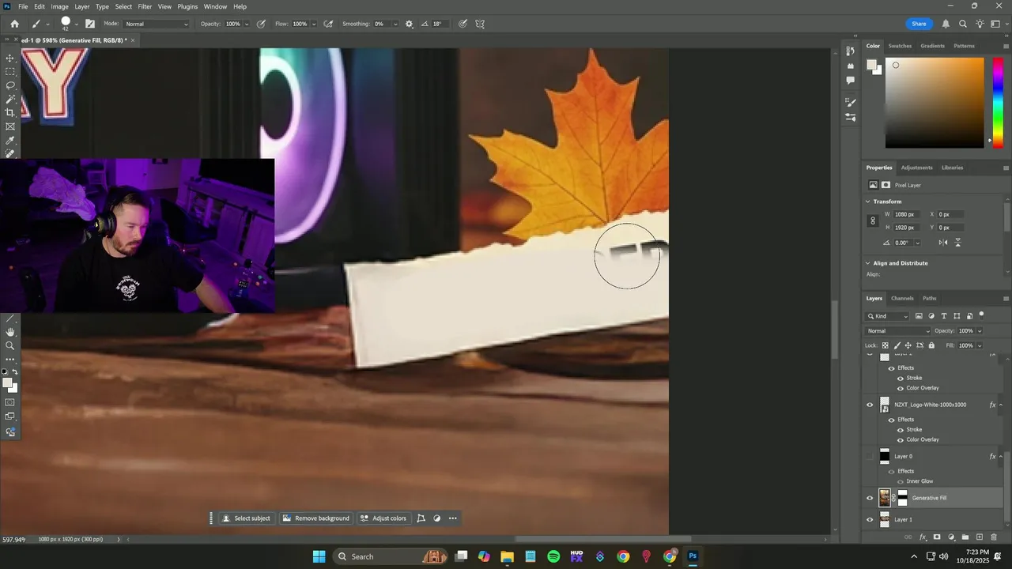Open the painting Mode dropdown

(157, 24)
